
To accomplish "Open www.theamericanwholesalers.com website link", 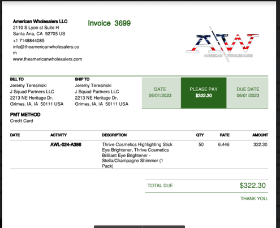I will coord(48,59).
